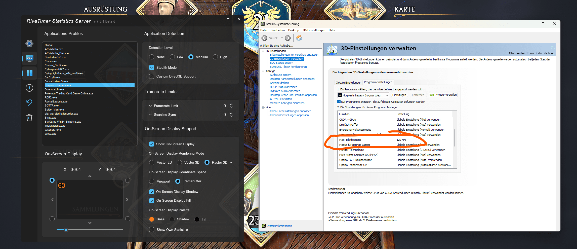Viewport: 577px width, 249px height.
Task: Click the forward arrow in NVIDIA toolbar
Action: click(288, 38)
